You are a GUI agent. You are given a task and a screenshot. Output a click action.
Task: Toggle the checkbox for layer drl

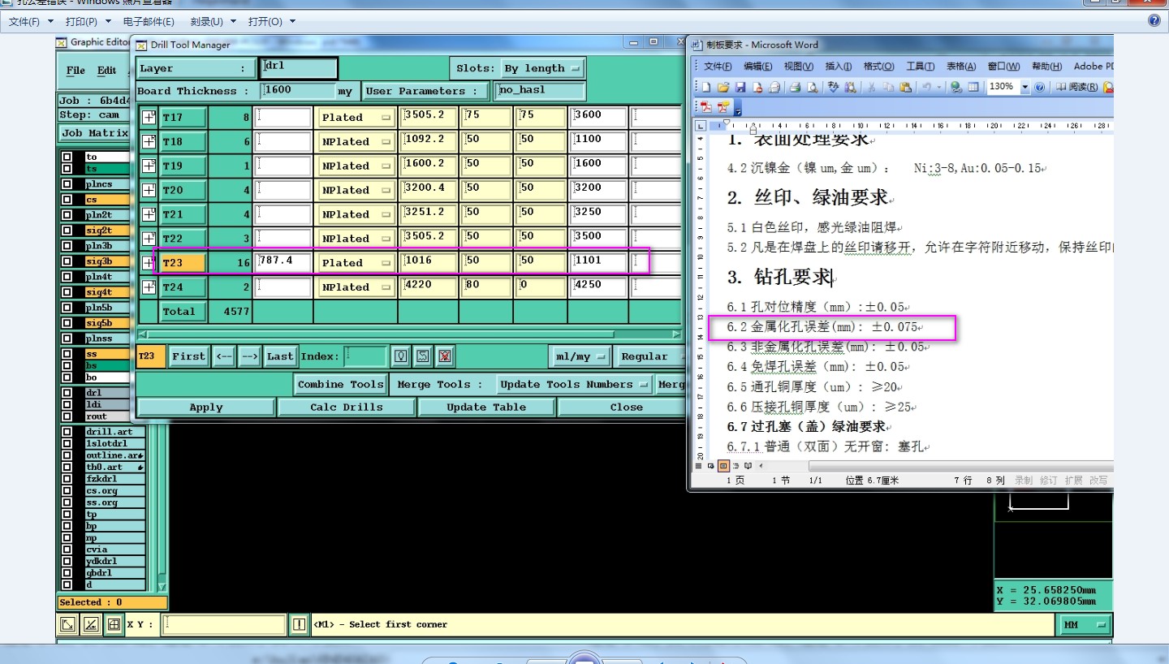click(67, 393)
